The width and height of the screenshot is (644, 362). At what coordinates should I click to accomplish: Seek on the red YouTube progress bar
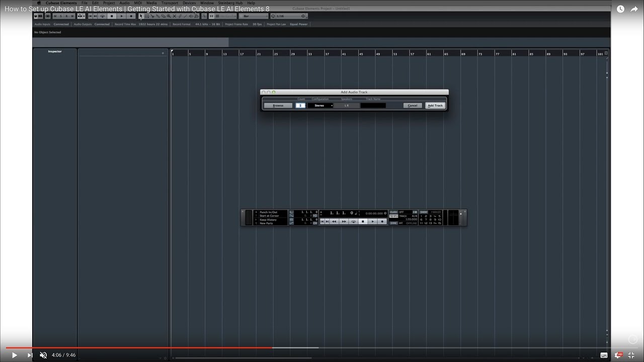139,347
